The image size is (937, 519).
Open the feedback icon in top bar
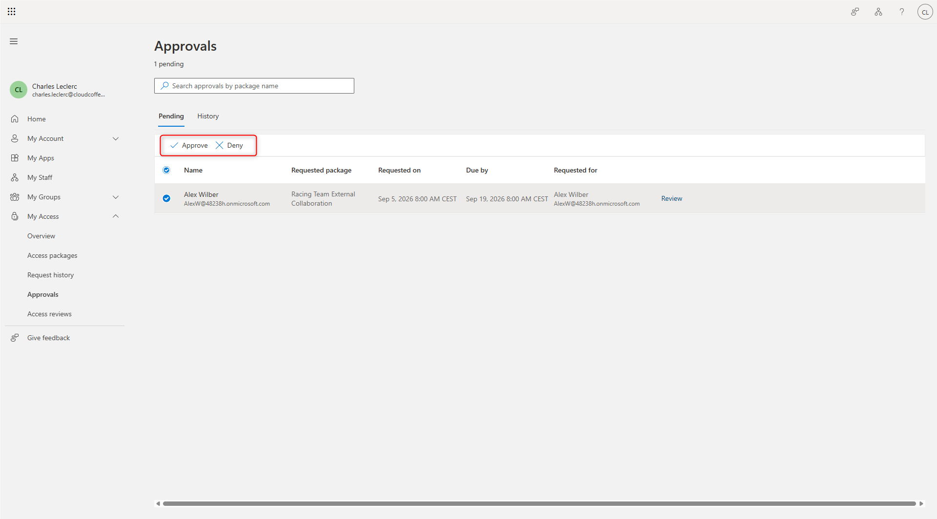point(855,12)
